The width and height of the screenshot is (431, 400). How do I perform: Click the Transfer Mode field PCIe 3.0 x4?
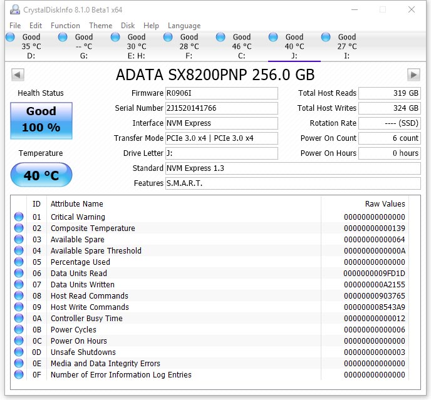pos(222,138)
